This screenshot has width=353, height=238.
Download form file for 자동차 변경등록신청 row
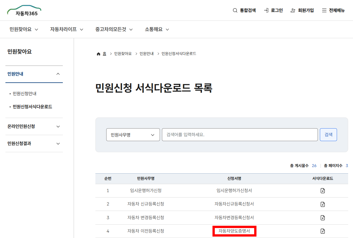coord(323,218)
